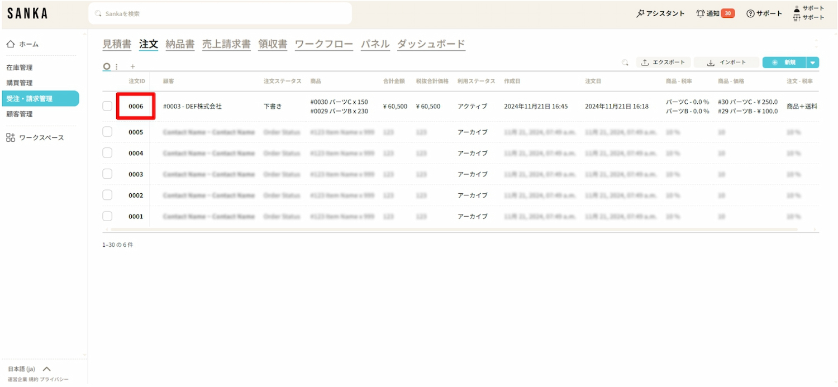Image resolution: width=838 pixels, height=387 pixels.
Task: Open order ID 0003
Action: (136, 174)
